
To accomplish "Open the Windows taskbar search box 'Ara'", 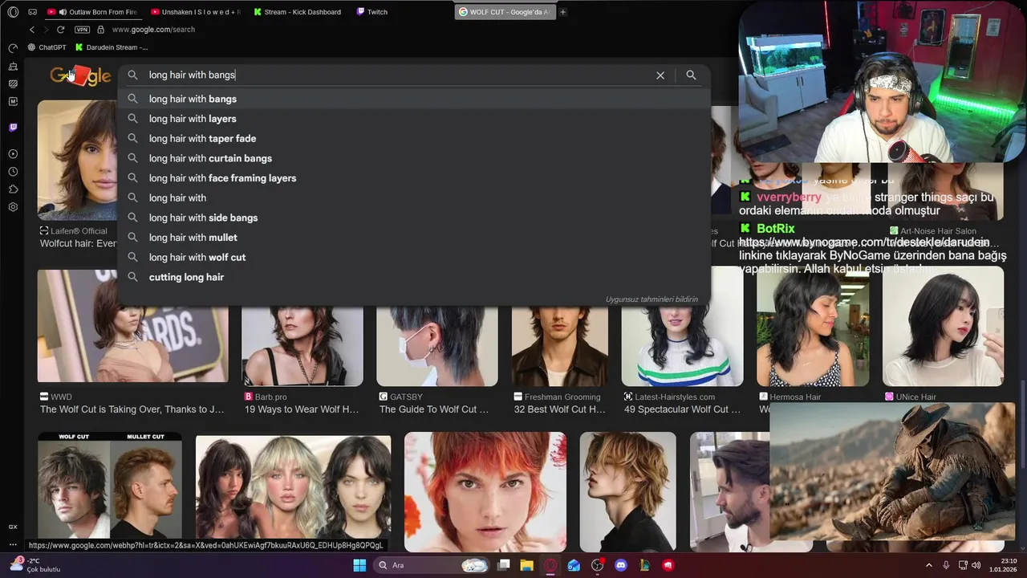I will coord(433,565).
